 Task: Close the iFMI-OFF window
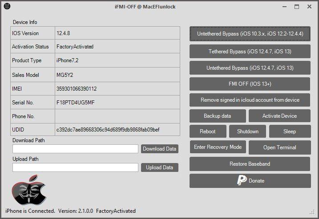point(310,7)
